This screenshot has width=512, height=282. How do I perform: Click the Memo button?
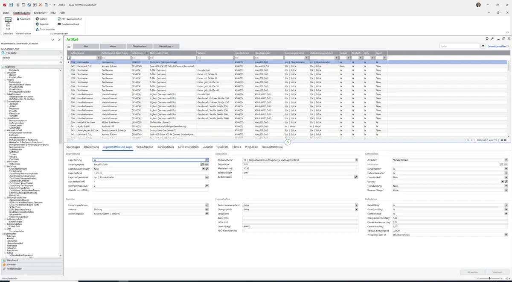tap(113, 46)
